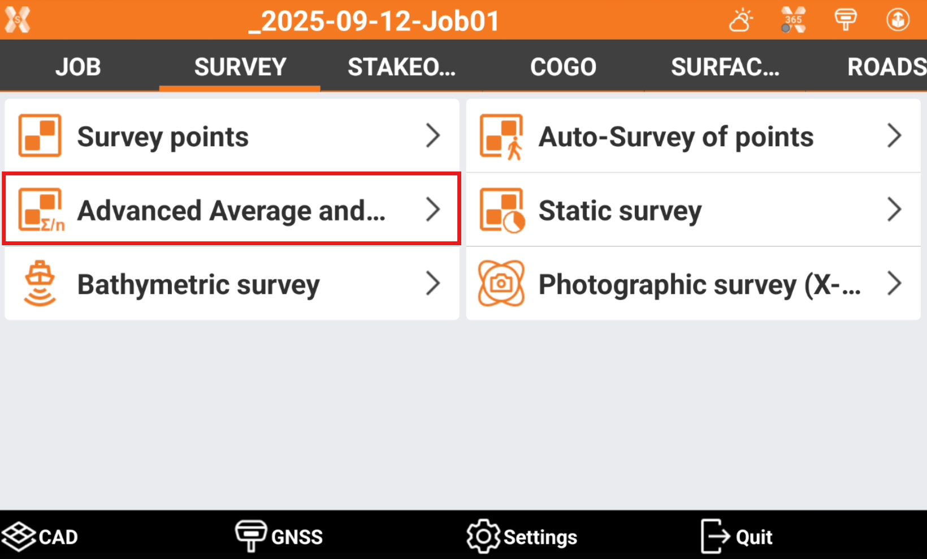Open the X 365 cloud icon
927x559 pixels.
(x=793, y=20)
